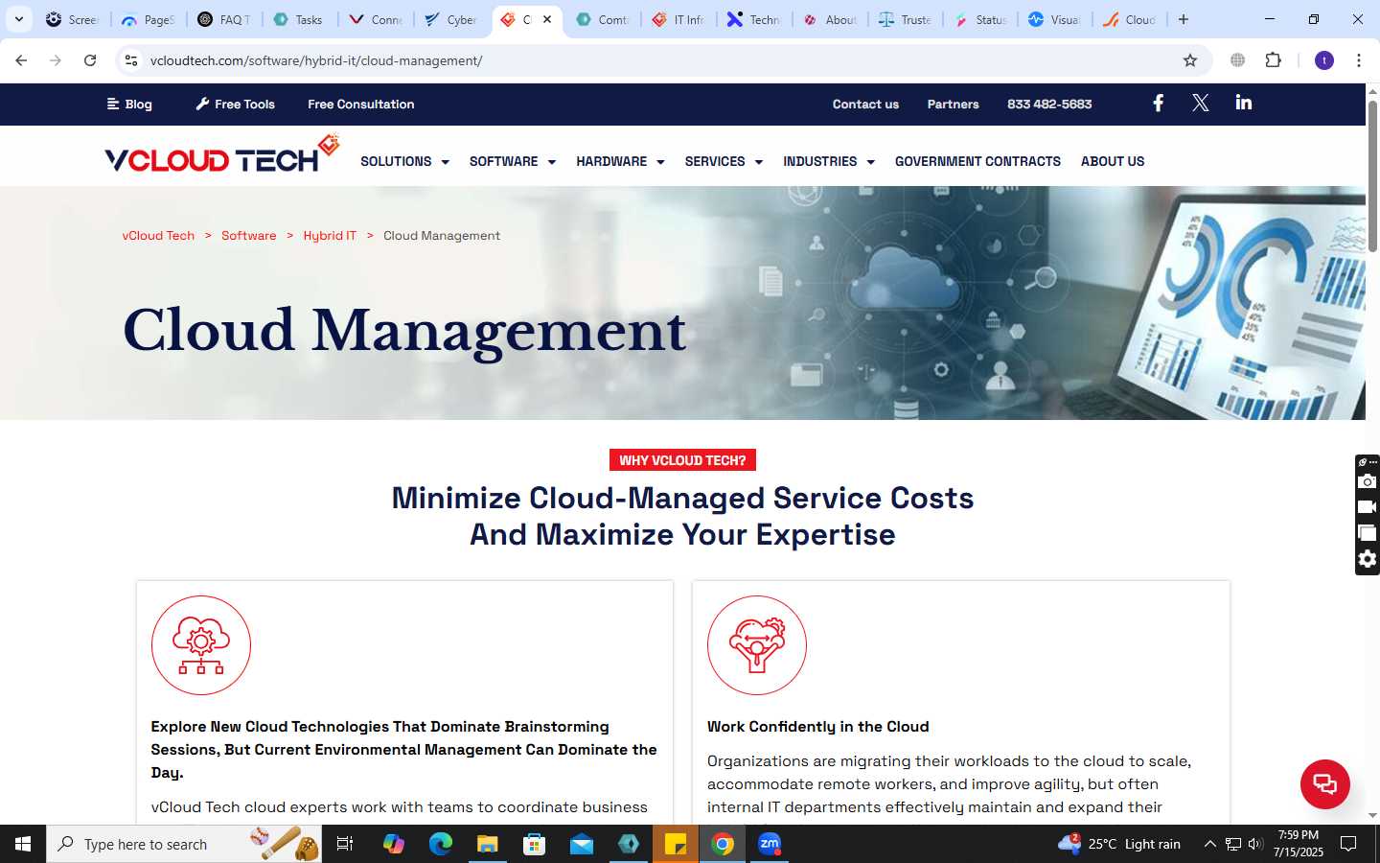
Task: Click the video recorder icon in side widget
Action: [x=1368, y=506]
